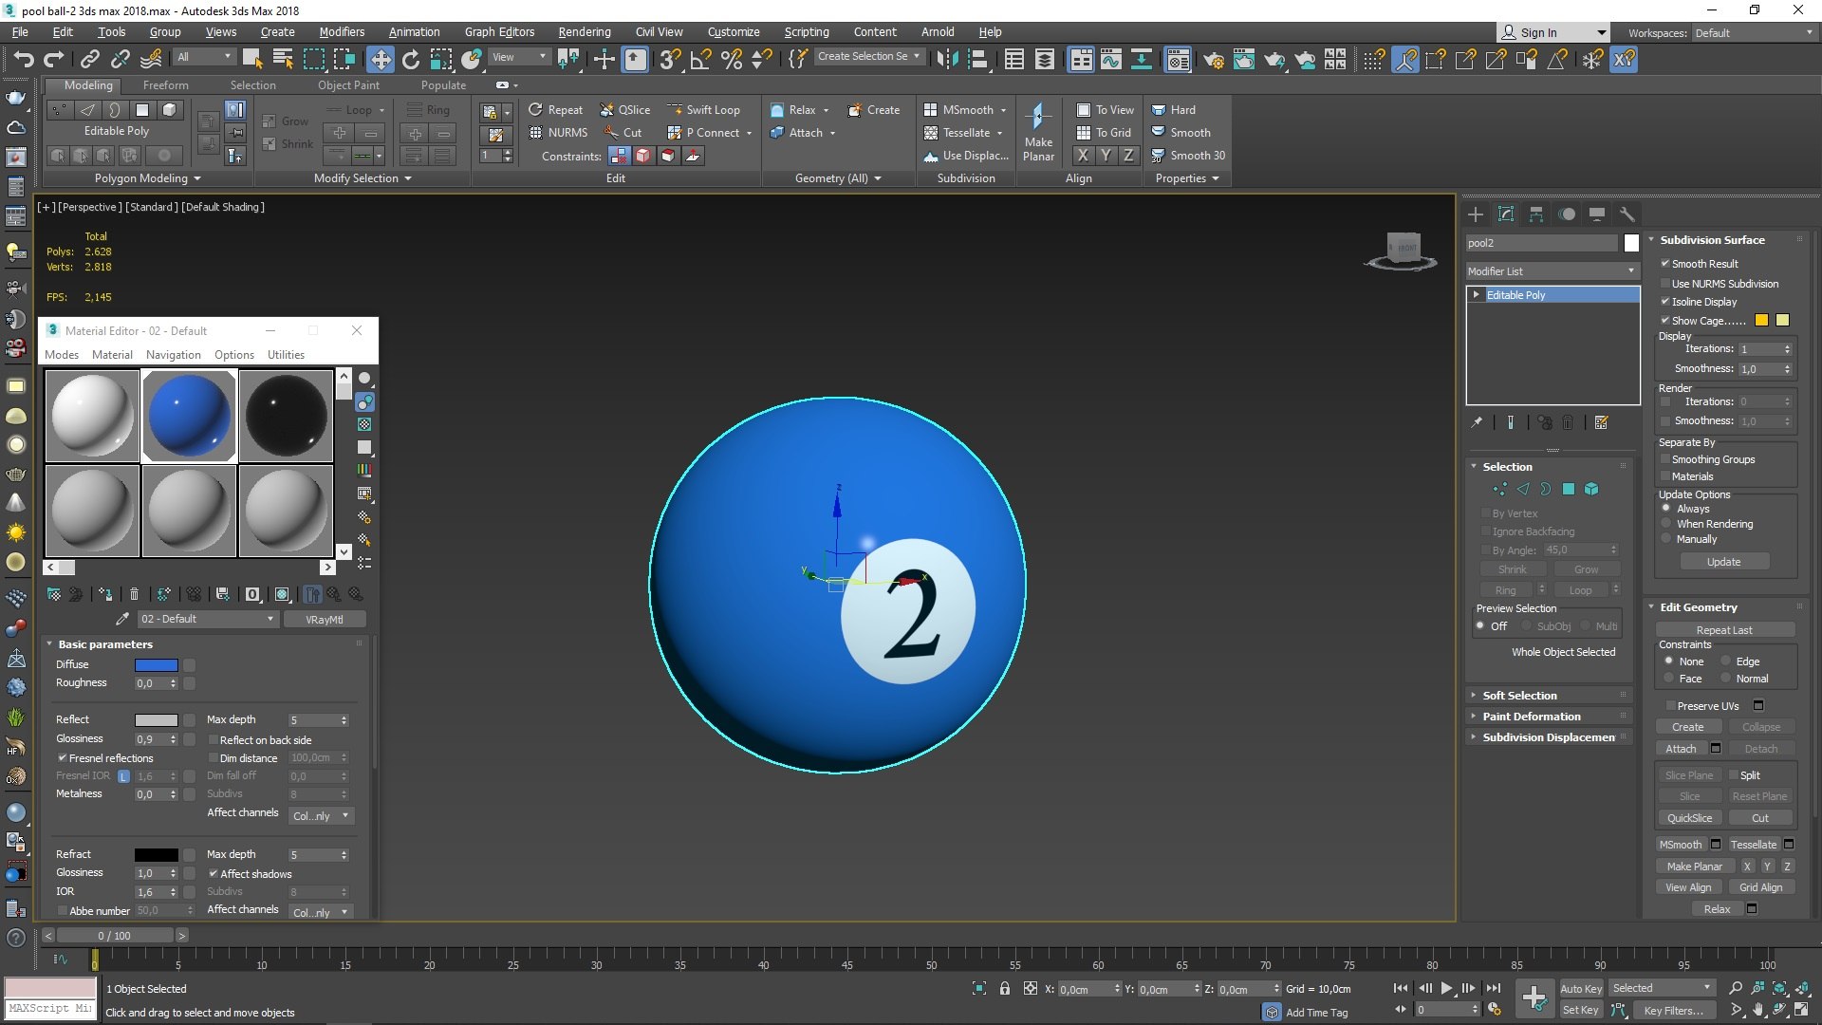1822x1025 pixels.
Task: Click the Update button
Action: point(1723,562)
